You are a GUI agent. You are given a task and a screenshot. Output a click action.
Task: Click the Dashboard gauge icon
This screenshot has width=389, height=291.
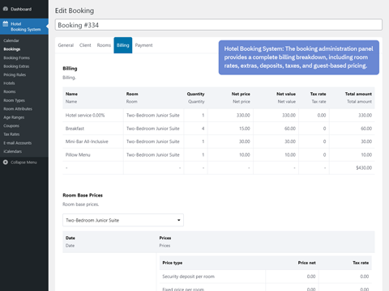[6, 9]
